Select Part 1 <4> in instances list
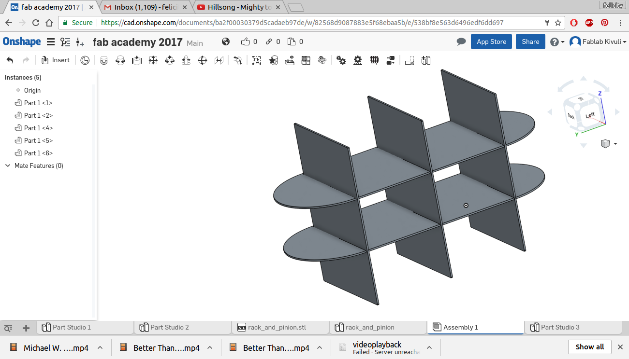Screen dimensions: 629x359 click(x=38, y=128)
